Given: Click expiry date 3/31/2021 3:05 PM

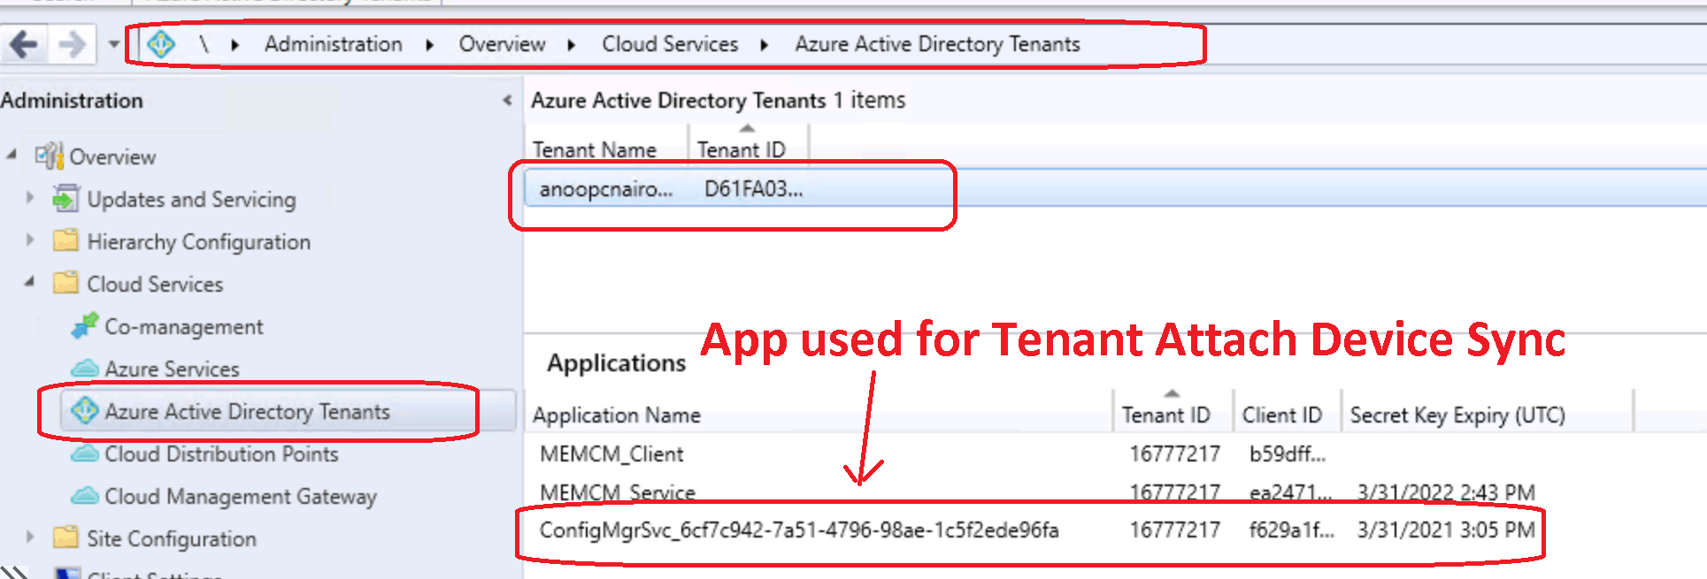Looking at the screenshot, I should pos(1446,529).
